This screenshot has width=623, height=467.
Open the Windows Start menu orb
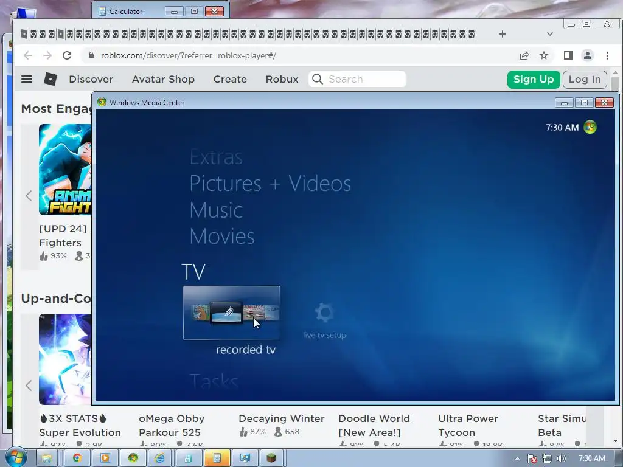[15, 457]
